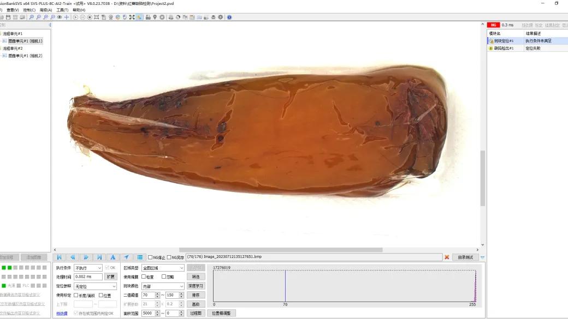
Task: Open the blue list icon
Action: pyautogui.click(x=140, y=257)
